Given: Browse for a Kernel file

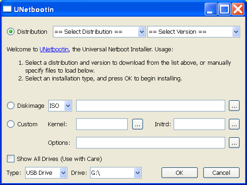Looking at the screenshot, I should point(138,124).
